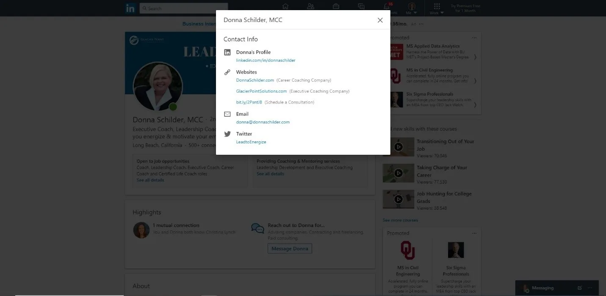The image size is (606, 296).
Task: Click 1 mutual connection text
Action: tap(176, 225)
